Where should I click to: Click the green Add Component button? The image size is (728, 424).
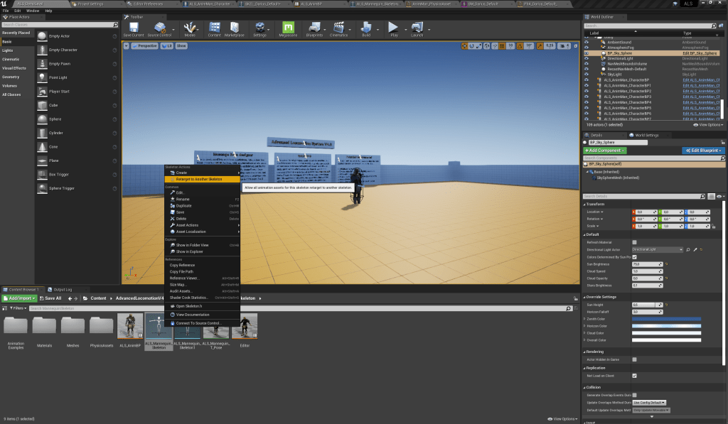[x=604, y=151]
